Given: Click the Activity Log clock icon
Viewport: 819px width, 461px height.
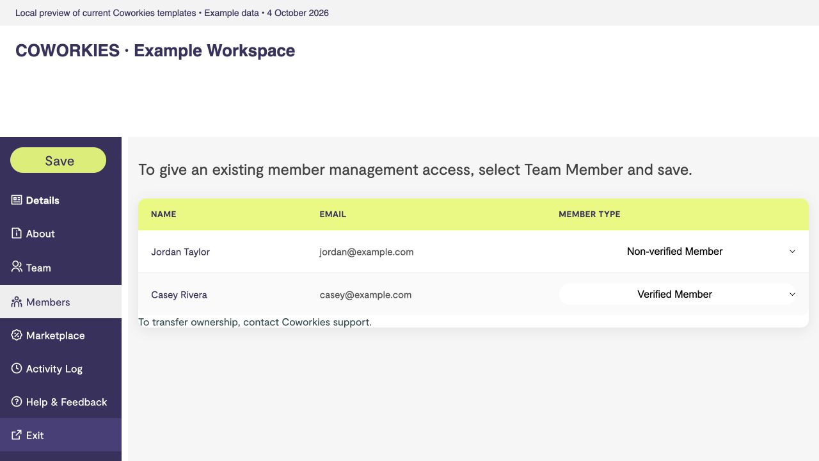Looking at the screenshot, I should 17,368.
